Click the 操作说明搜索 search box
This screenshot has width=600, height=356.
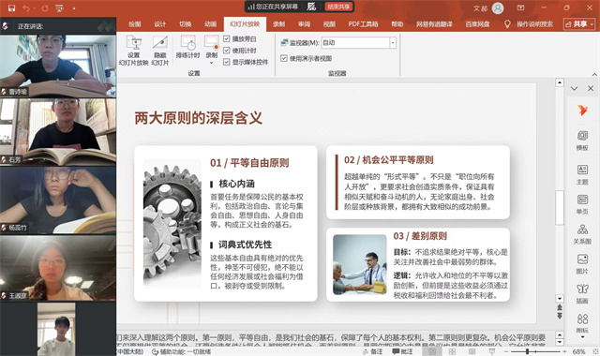534,24
